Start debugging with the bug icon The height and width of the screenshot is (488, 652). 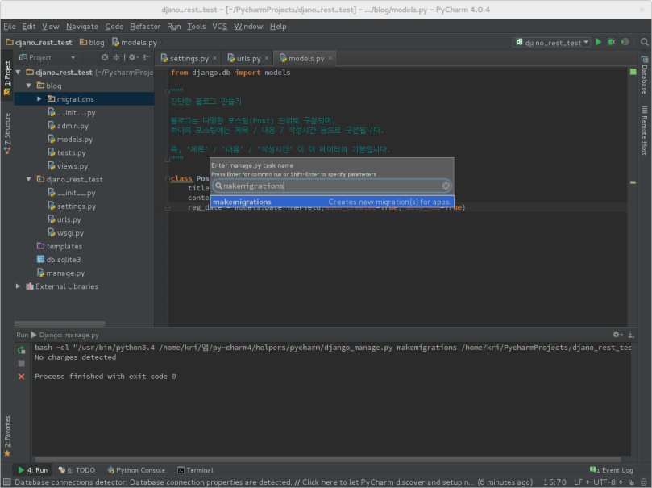tap(611, 42)
